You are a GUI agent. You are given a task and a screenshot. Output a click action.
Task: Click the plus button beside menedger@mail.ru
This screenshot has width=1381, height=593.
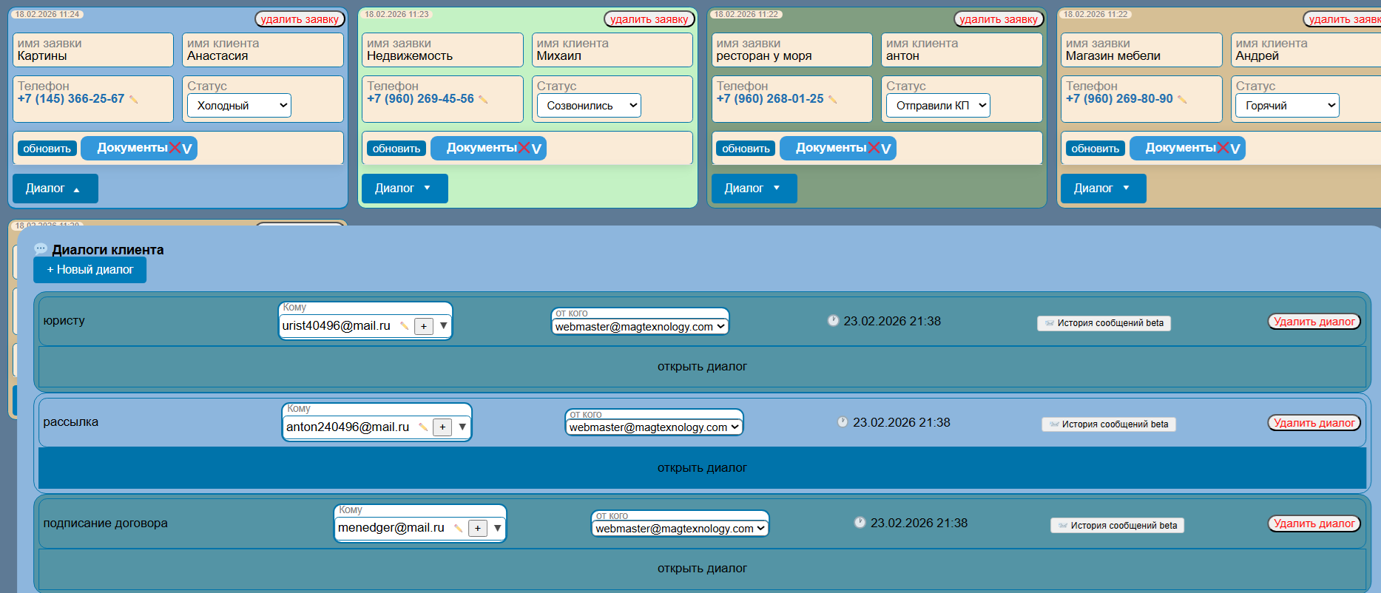coord(478,528)
